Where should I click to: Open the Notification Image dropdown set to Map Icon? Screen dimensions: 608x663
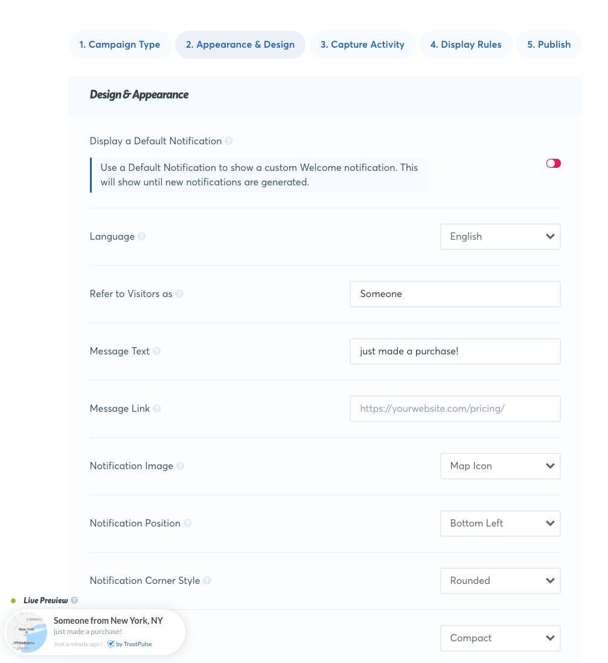(500, 466)
